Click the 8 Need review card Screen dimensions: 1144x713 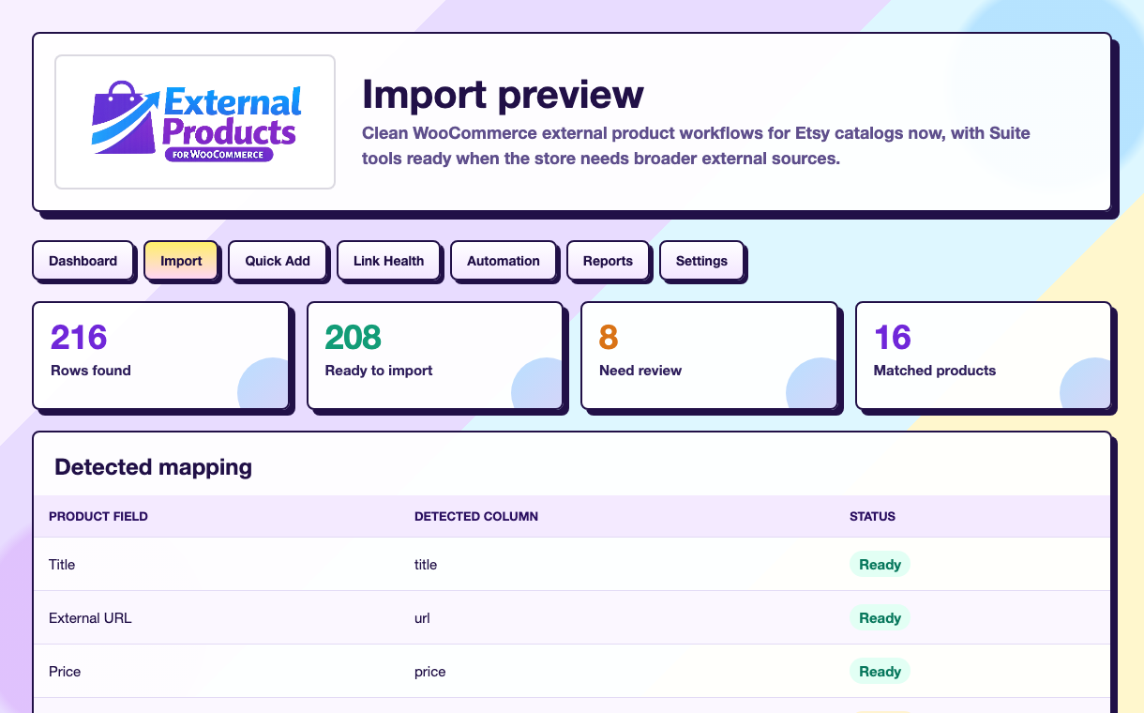(x=710, y=356)
